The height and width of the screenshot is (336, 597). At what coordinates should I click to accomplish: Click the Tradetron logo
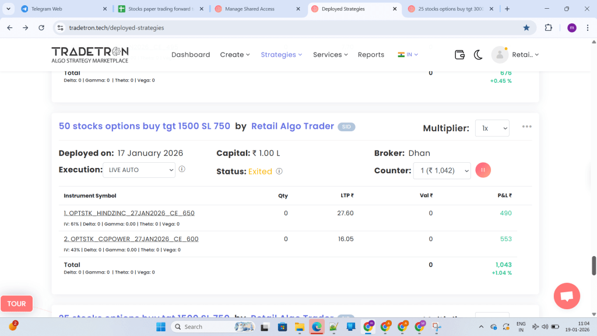pos(90,54)
